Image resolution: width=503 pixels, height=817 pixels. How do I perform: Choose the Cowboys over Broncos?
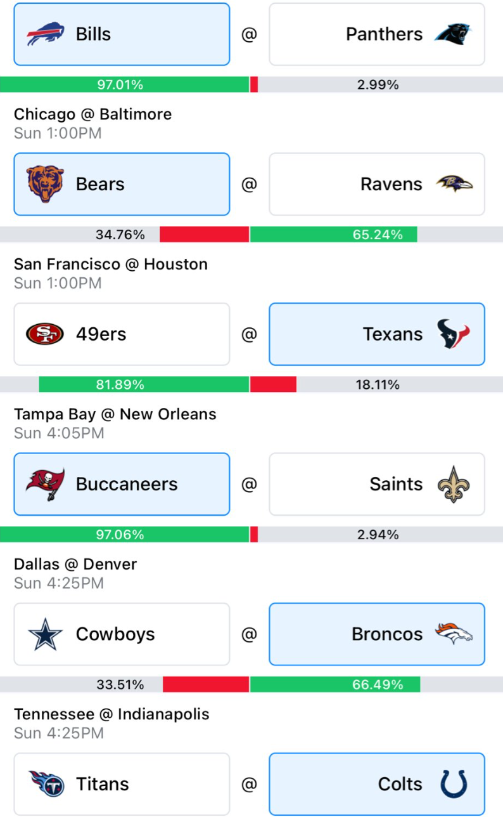122,634
